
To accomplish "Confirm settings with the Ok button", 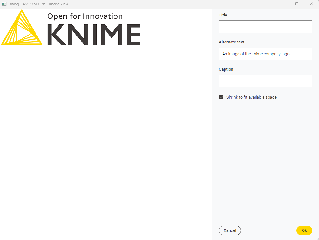I will click(x=304, y=230).
